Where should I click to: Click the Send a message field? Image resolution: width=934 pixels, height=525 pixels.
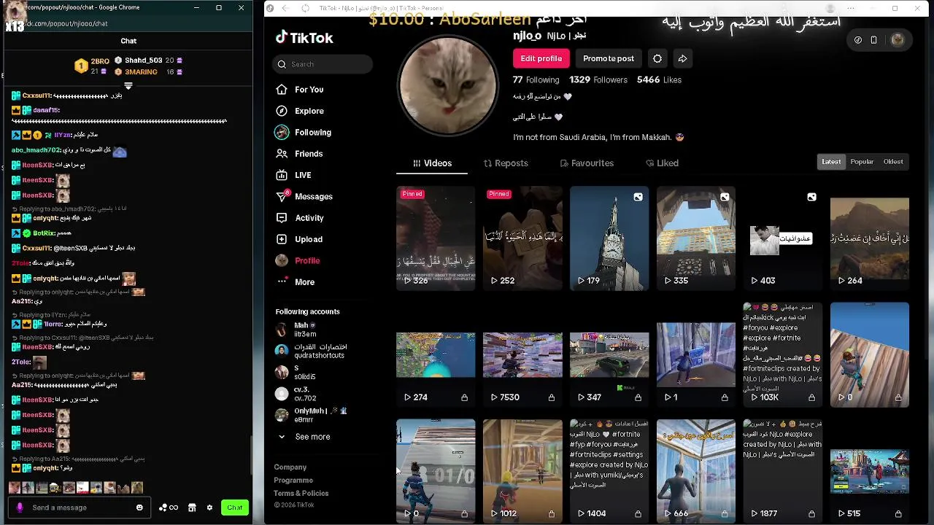80,507
